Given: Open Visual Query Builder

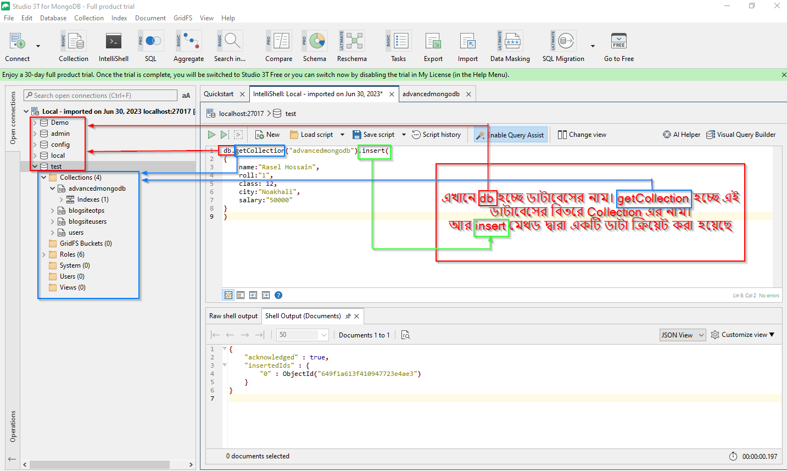Looking at the screenshot, I should [x=740, y=135].
